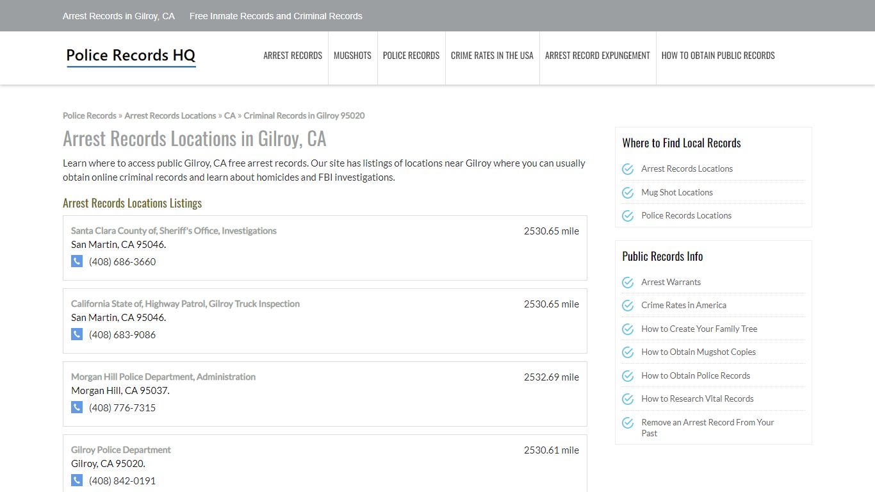
Task: Click the Arrest Records Locations Listings heading
Action: 132,203
